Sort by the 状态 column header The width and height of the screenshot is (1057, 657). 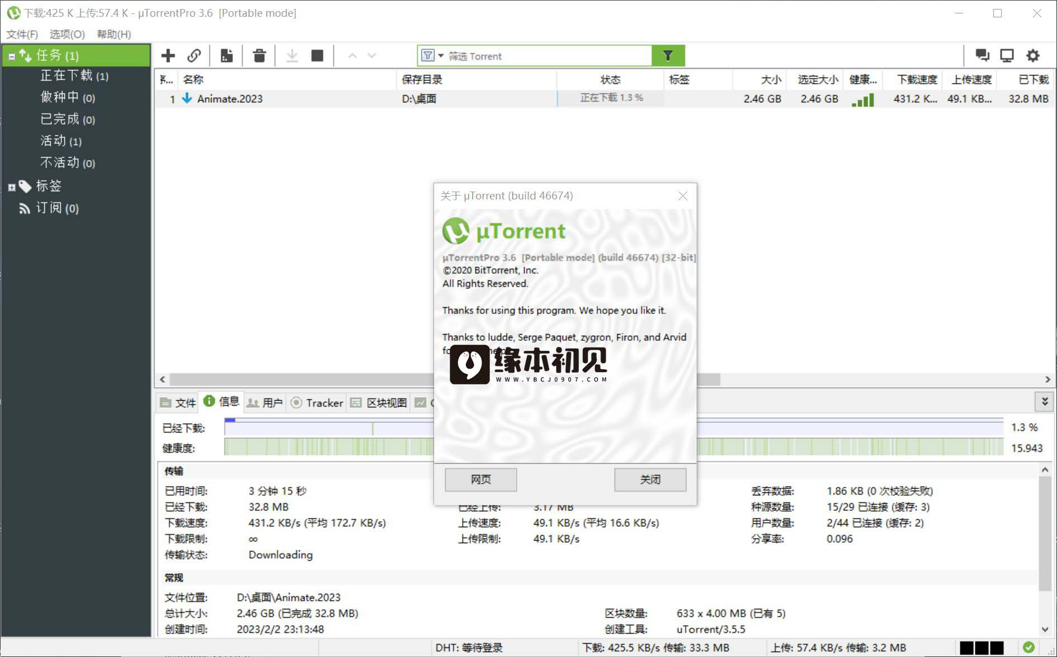click(x=610, y=79)
